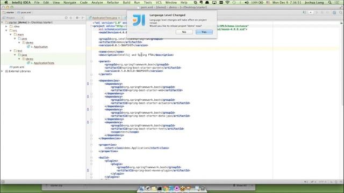
Task: Click the pom.xml breadcrumb in navigation bar
Action: (x=24, y=12)
